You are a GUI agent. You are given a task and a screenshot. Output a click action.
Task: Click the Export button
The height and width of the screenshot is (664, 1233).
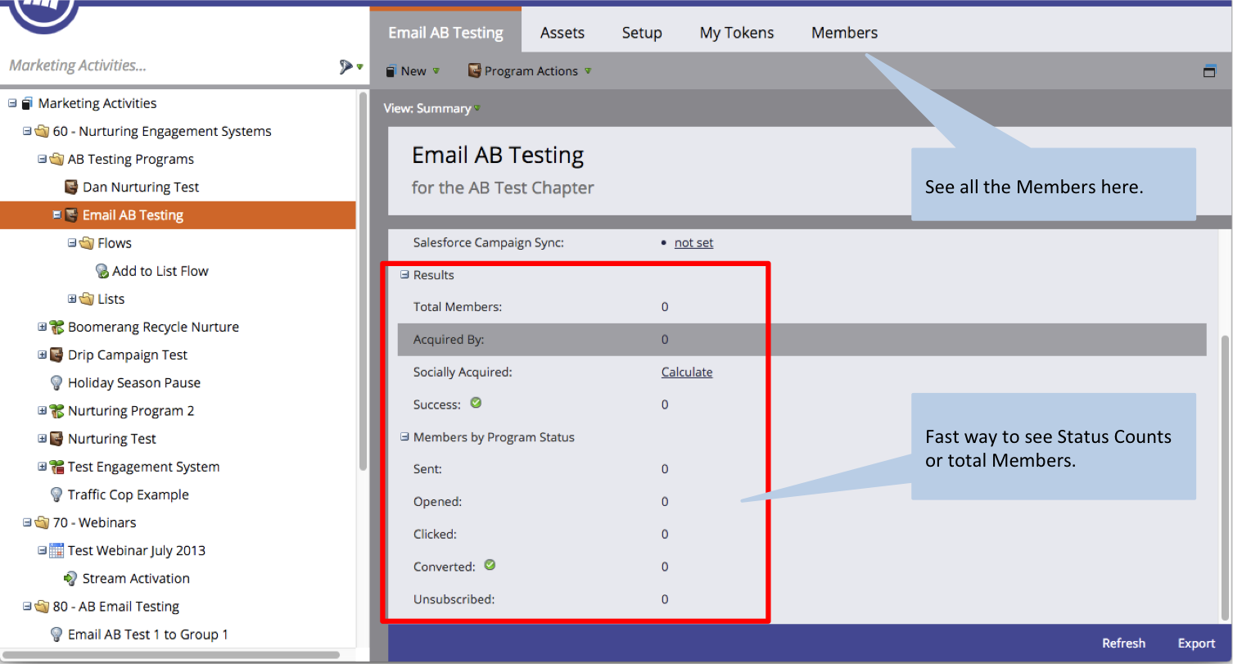point(1195,643)
